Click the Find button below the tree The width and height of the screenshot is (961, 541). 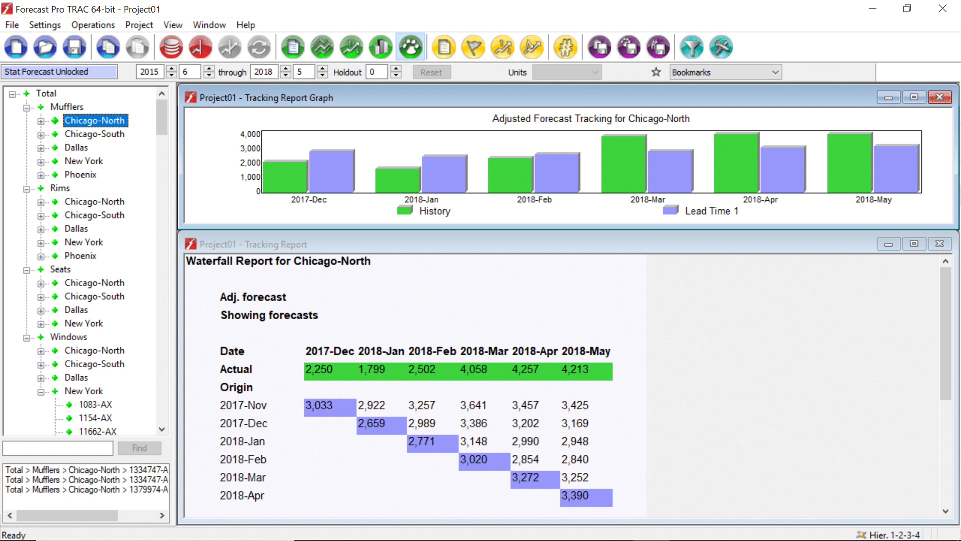139,448
